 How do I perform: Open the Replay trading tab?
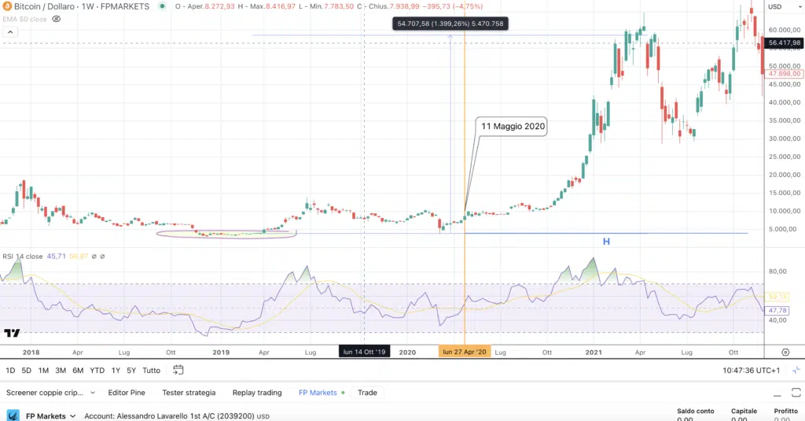pos(257,393)
